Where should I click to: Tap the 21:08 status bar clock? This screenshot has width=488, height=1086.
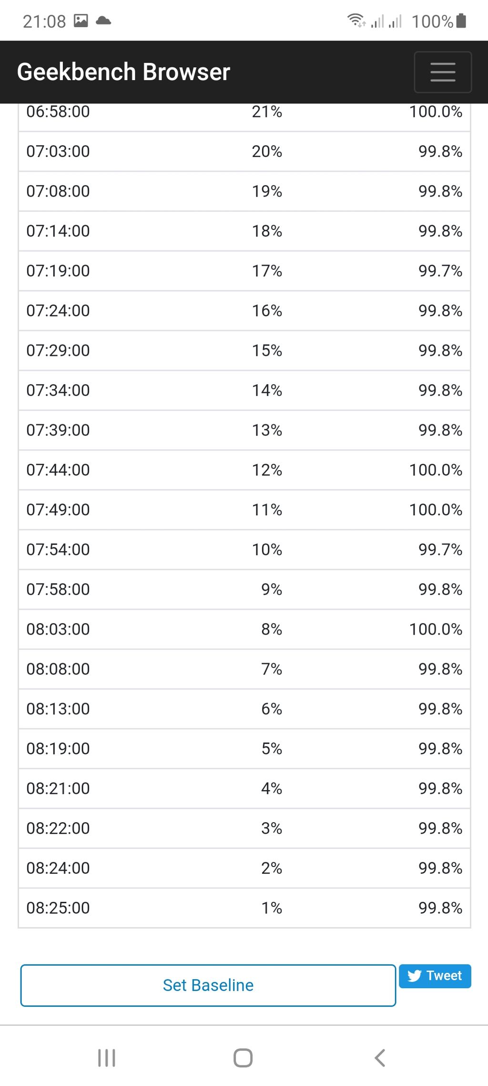click(x=44, y=21)
